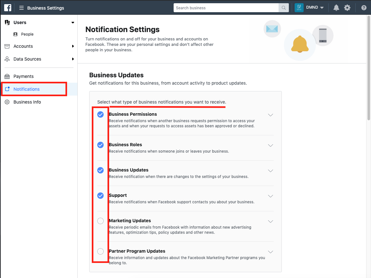Viewport: 371px width, 278px height.
Task: Open Business Info from the sidebar
Action: [27, 102]
